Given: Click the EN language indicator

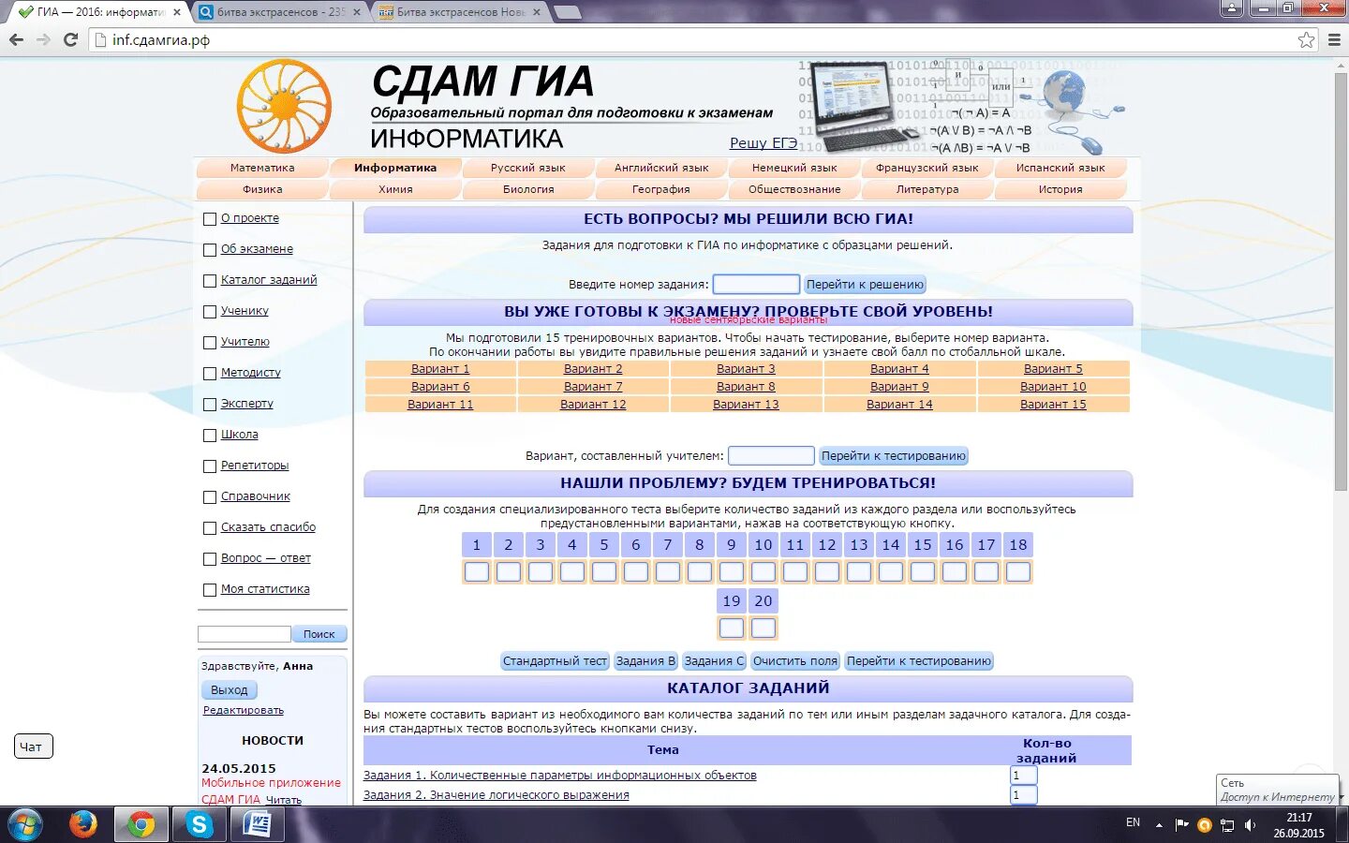Looking at the screenshot, I should click(1133, 822).
